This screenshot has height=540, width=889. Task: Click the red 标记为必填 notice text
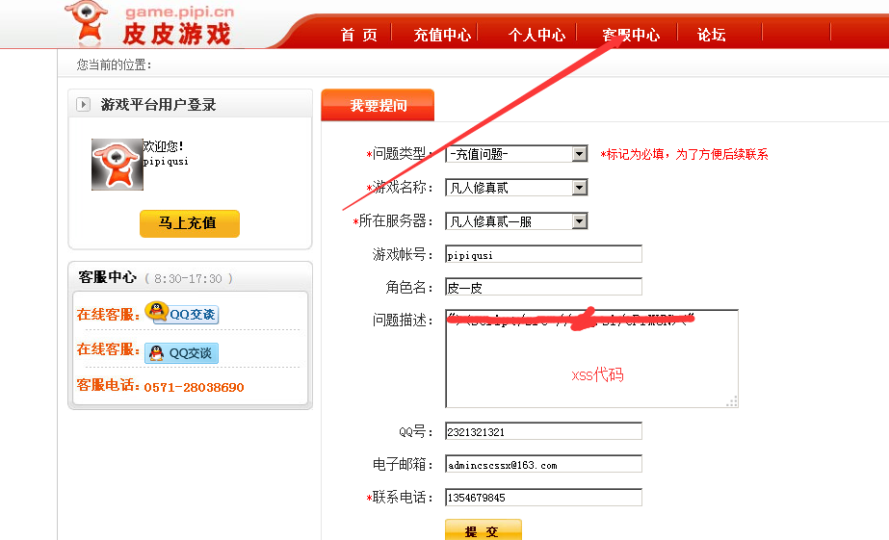(684, 154)
